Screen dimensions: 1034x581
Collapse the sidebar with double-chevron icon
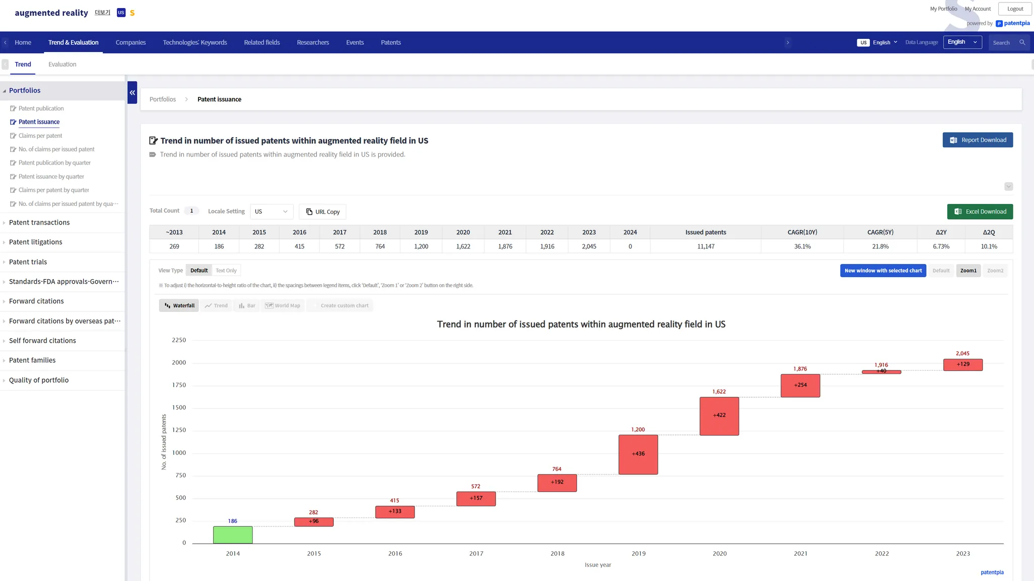point(132,92)
